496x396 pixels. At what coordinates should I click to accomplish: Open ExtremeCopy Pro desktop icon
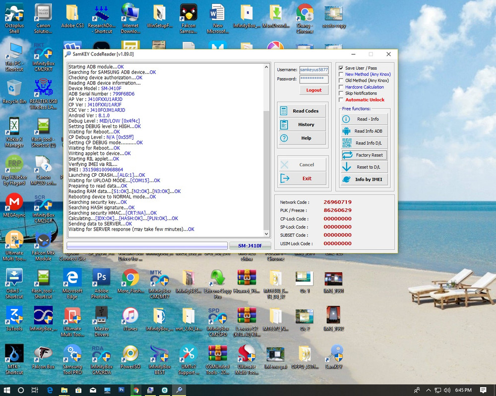coord(218,284)
